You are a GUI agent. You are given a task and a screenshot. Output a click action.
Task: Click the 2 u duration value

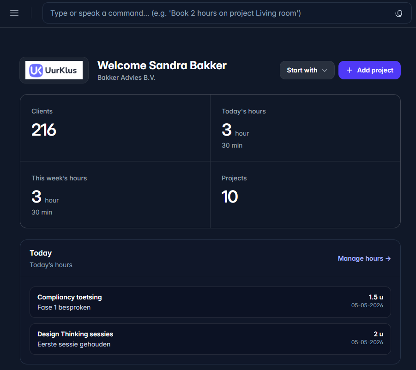point(378,334)
